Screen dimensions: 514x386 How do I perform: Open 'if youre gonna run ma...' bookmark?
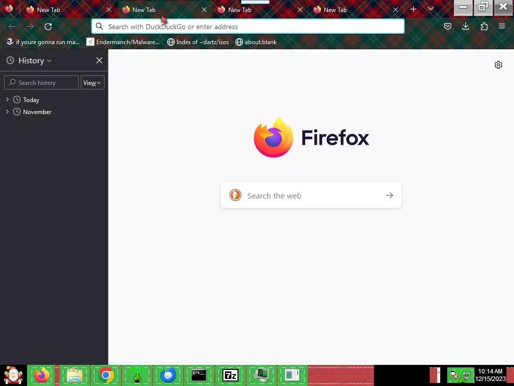(43, 42)
